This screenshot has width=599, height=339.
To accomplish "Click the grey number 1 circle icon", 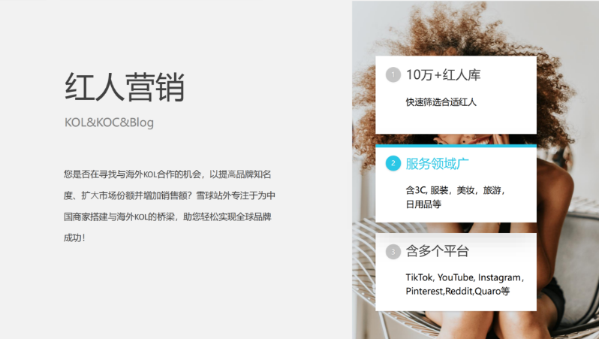I will click(393, 75).
